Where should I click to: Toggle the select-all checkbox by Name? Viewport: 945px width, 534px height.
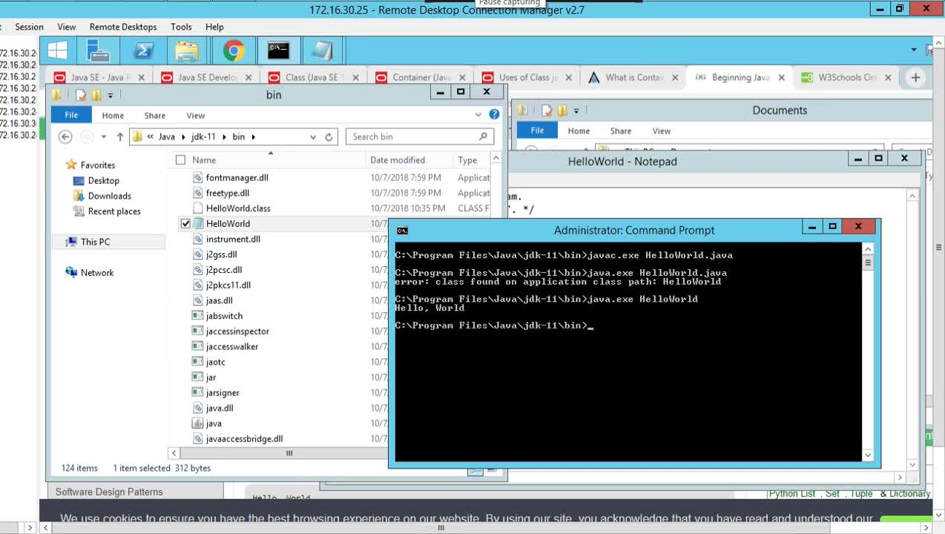coord(180,159)
